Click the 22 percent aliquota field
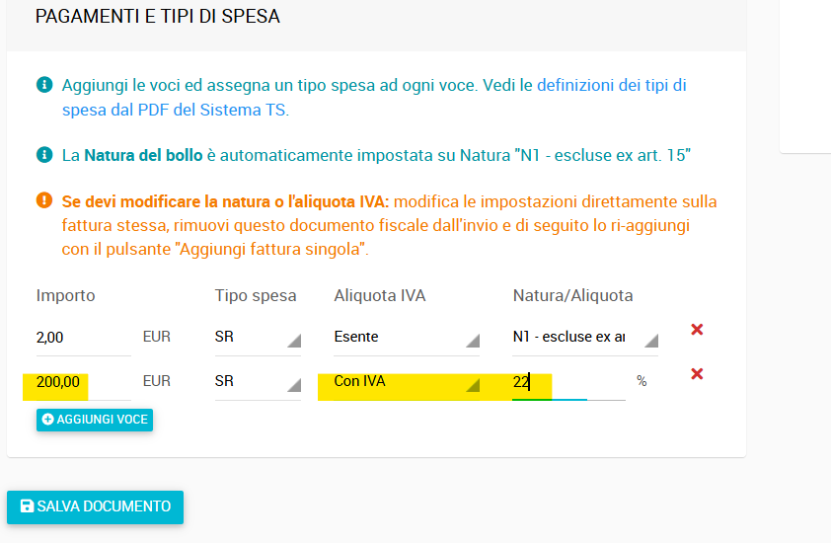The image size is (831, 543). [x=568, y=382]
